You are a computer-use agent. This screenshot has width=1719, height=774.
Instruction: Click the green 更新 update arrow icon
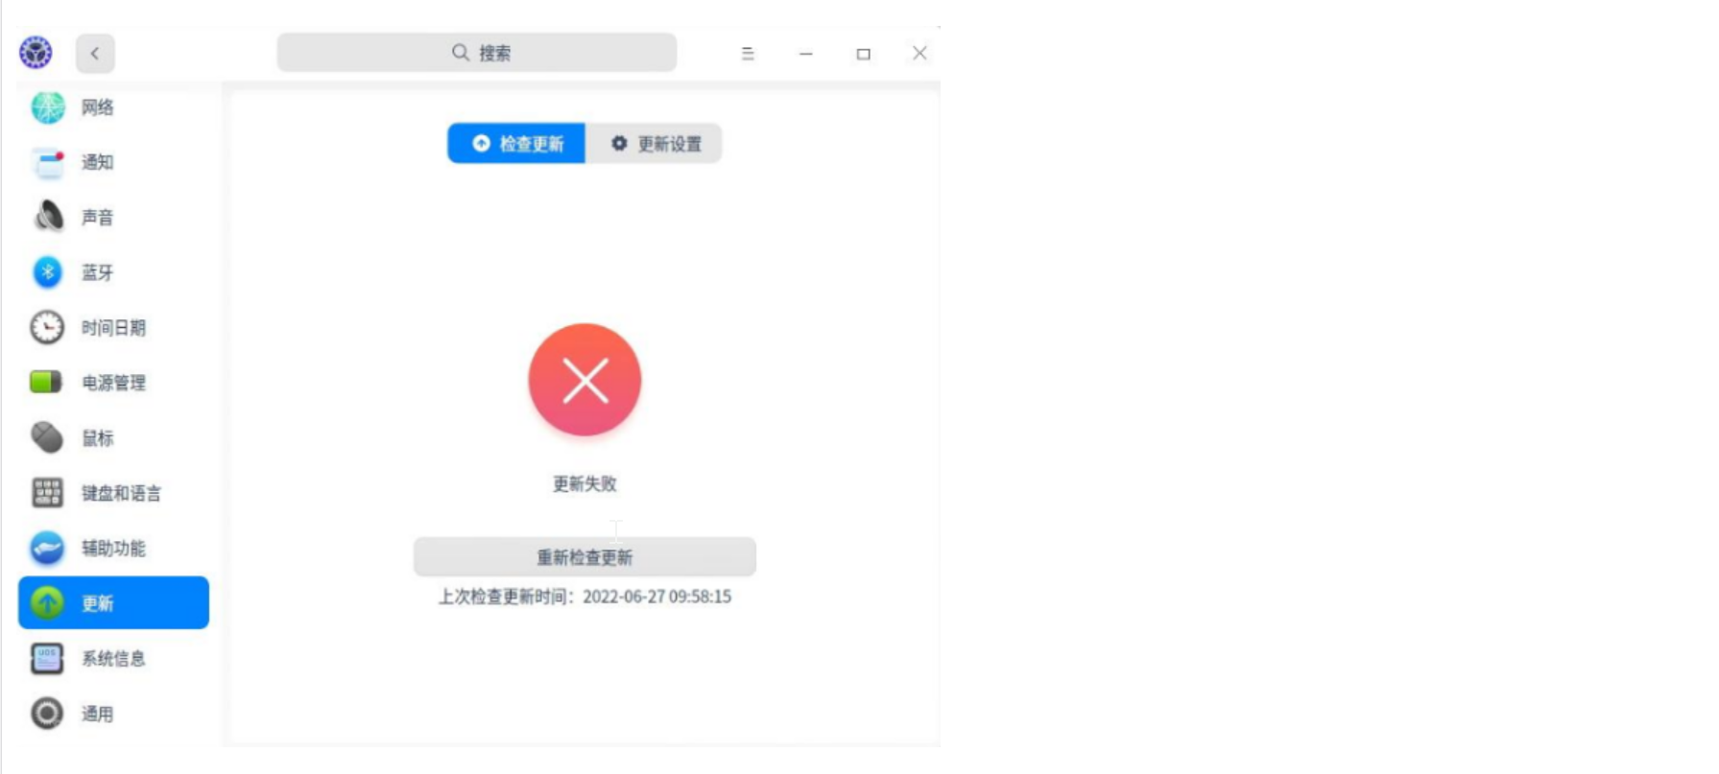pos(47,603)
